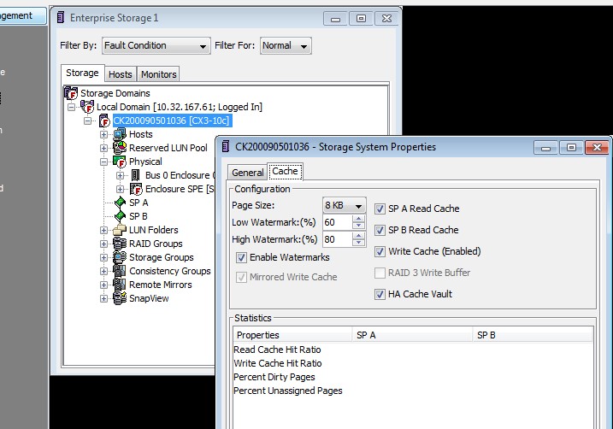Collapse the CK200090501036 tree node
The height and width of the screenshot is (429, 613).
tap(88, 120)
